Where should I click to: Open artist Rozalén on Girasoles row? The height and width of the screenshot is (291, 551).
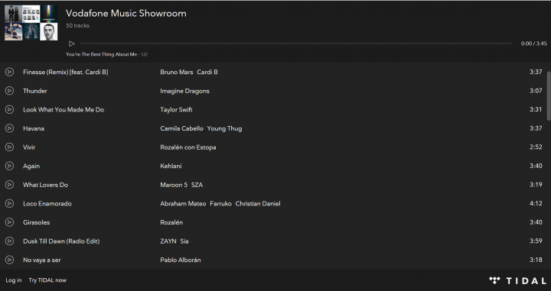click(x=171, y=222)
